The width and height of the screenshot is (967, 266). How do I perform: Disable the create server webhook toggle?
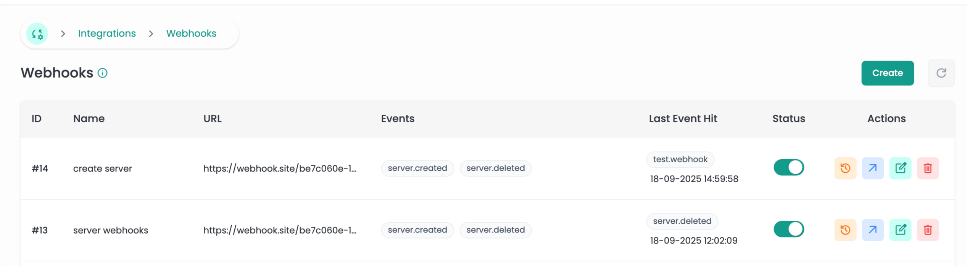point(788,168)
